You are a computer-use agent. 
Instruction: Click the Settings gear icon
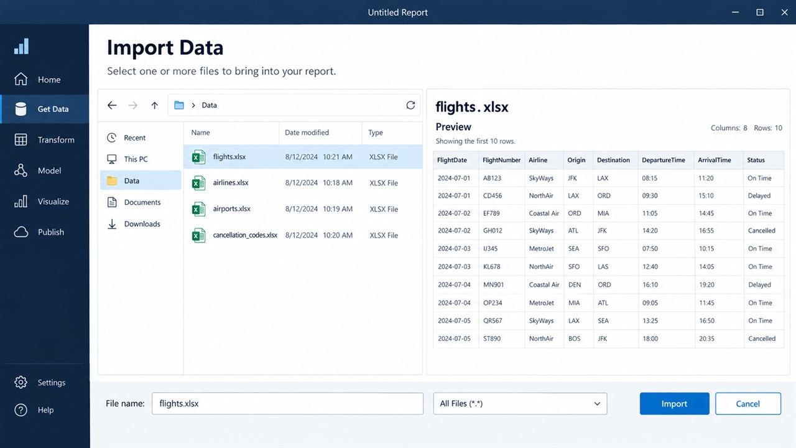(x=21, y=382)
